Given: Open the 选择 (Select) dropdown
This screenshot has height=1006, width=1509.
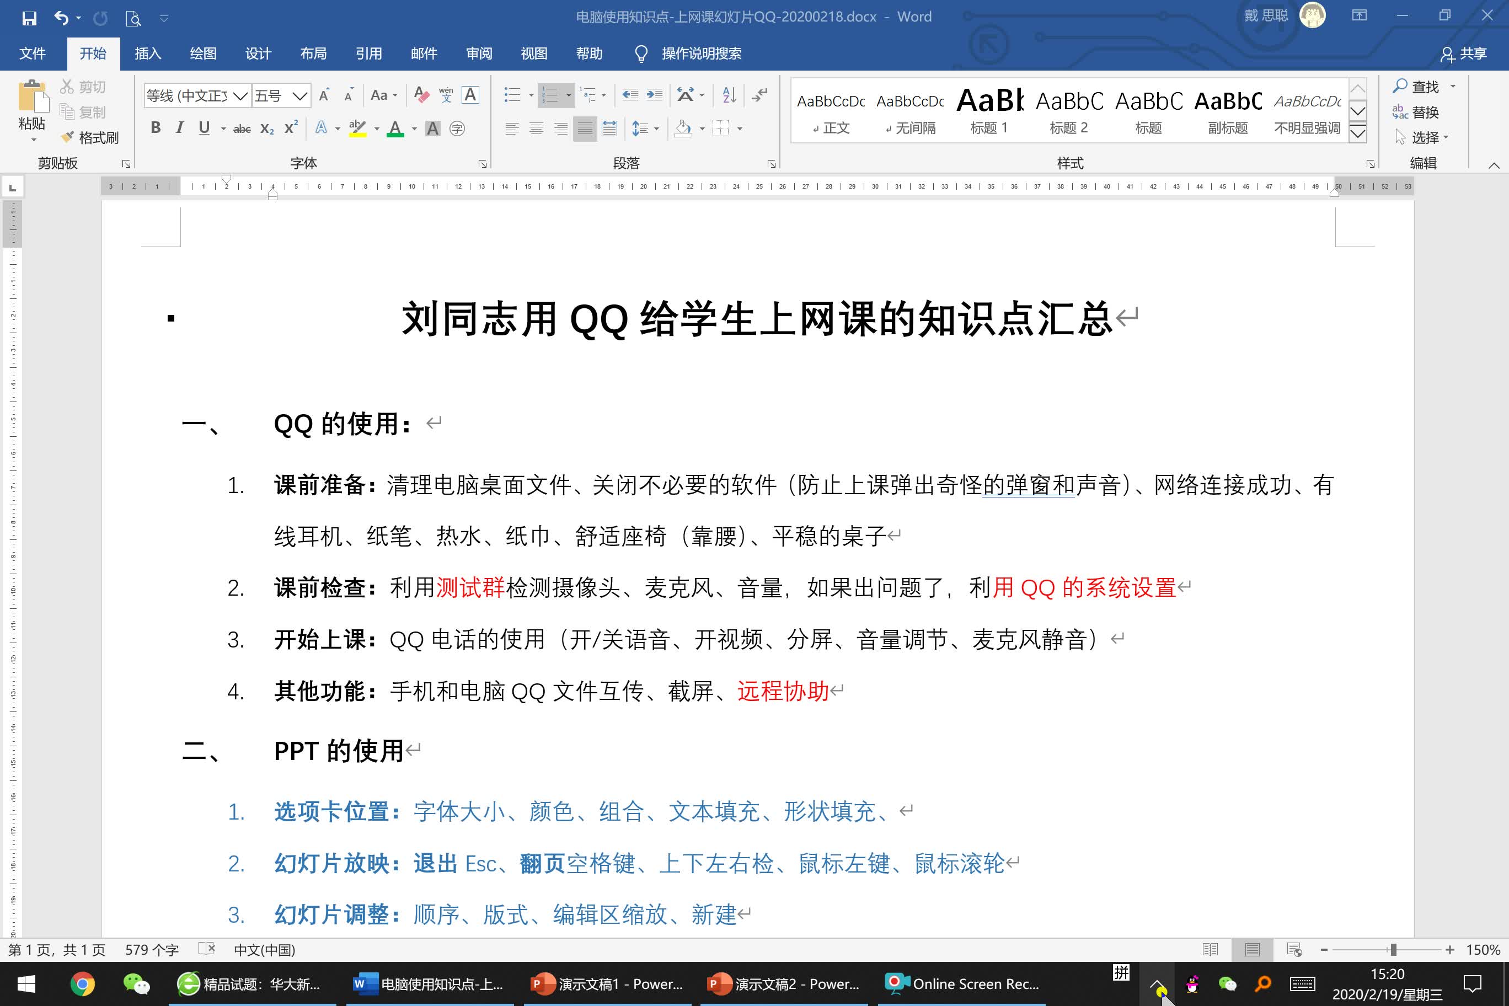Looking at the screenshot, I should point(1421,137).
